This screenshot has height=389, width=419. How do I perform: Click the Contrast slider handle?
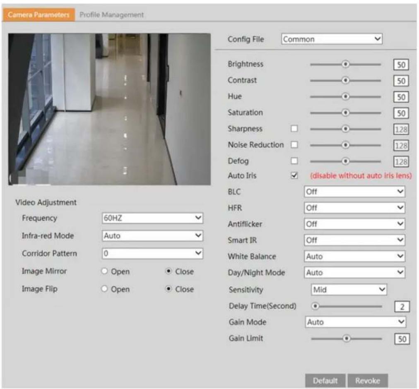point(346,80)
